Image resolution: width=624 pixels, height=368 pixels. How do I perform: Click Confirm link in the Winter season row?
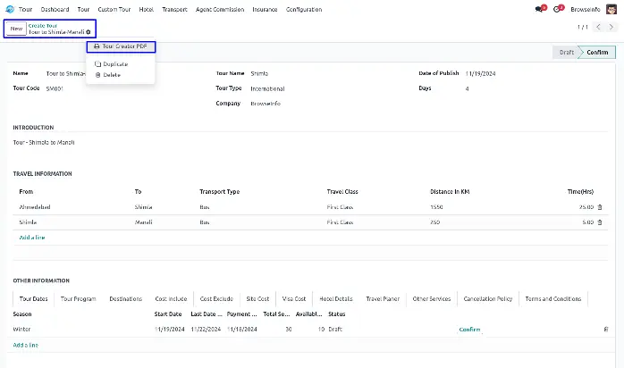(x=469, y=329)
